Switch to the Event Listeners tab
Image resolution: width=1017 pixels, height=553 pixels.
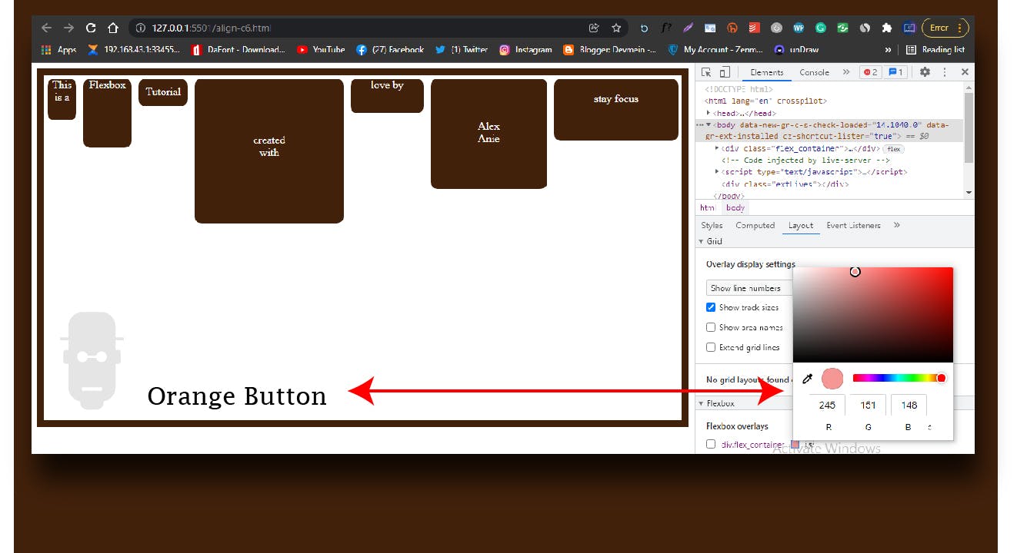[x=853, y=225]
